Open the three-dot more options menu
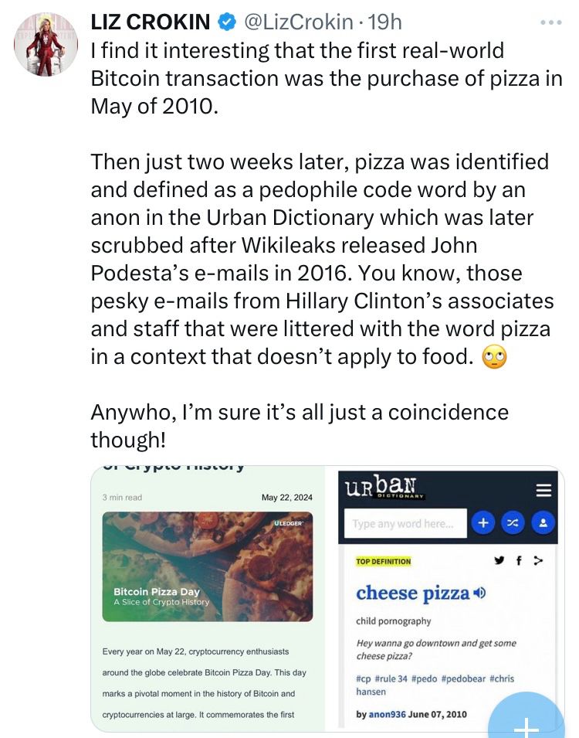Viewport: 579px width, 738px height. (x=550, y=22)
